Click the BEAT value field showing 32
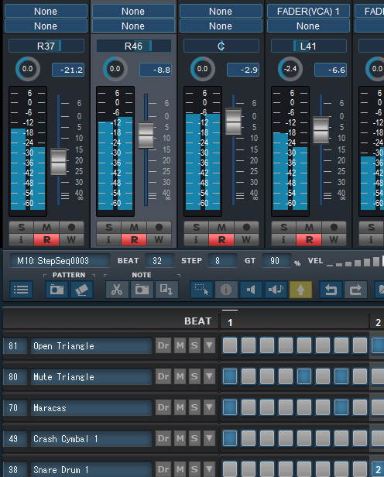Screen dimensions: 384x477 (159, 261)
